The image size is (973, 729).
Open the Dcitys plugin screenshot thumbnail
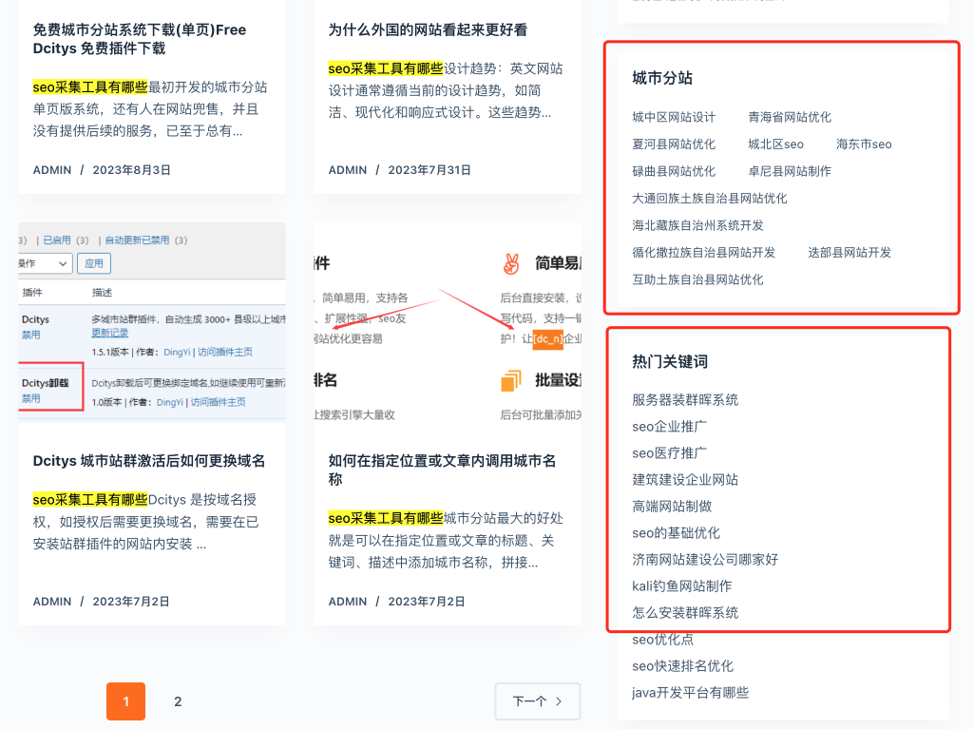152,321
